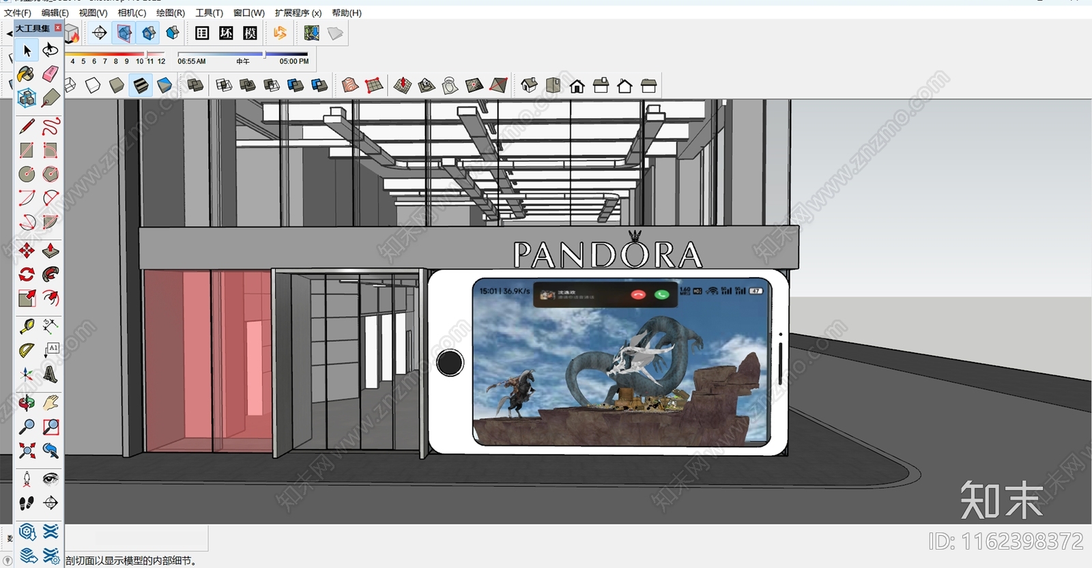Screen dimensions: 1092x568
Task: Activate the Polygon tool
Action: pos(51,174)
